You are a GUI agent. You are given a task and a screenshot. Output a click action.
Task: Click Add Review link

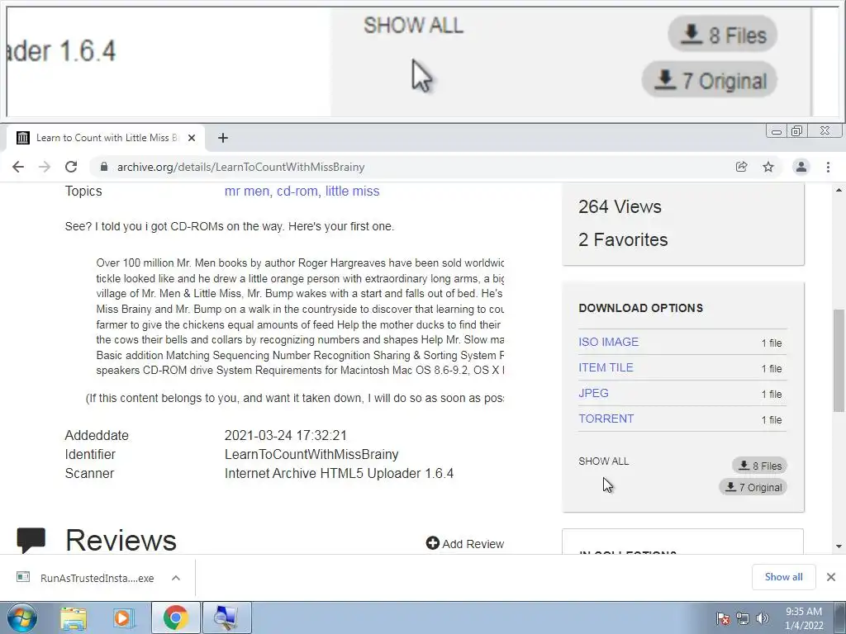coord(465,544)
